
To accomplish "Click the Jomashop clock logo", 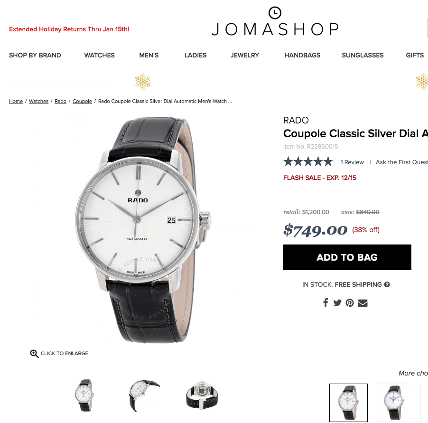I will point(275,12).
